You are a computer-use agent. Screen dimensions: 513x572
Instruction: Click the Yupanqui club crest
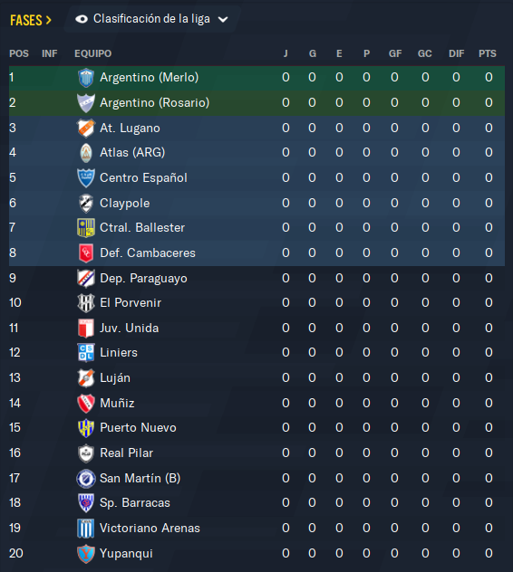click(86, 553)
